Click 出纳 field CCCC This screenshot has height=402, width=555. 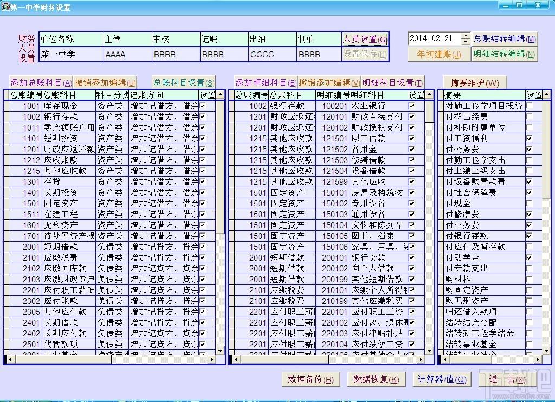(x=272, y=55)
